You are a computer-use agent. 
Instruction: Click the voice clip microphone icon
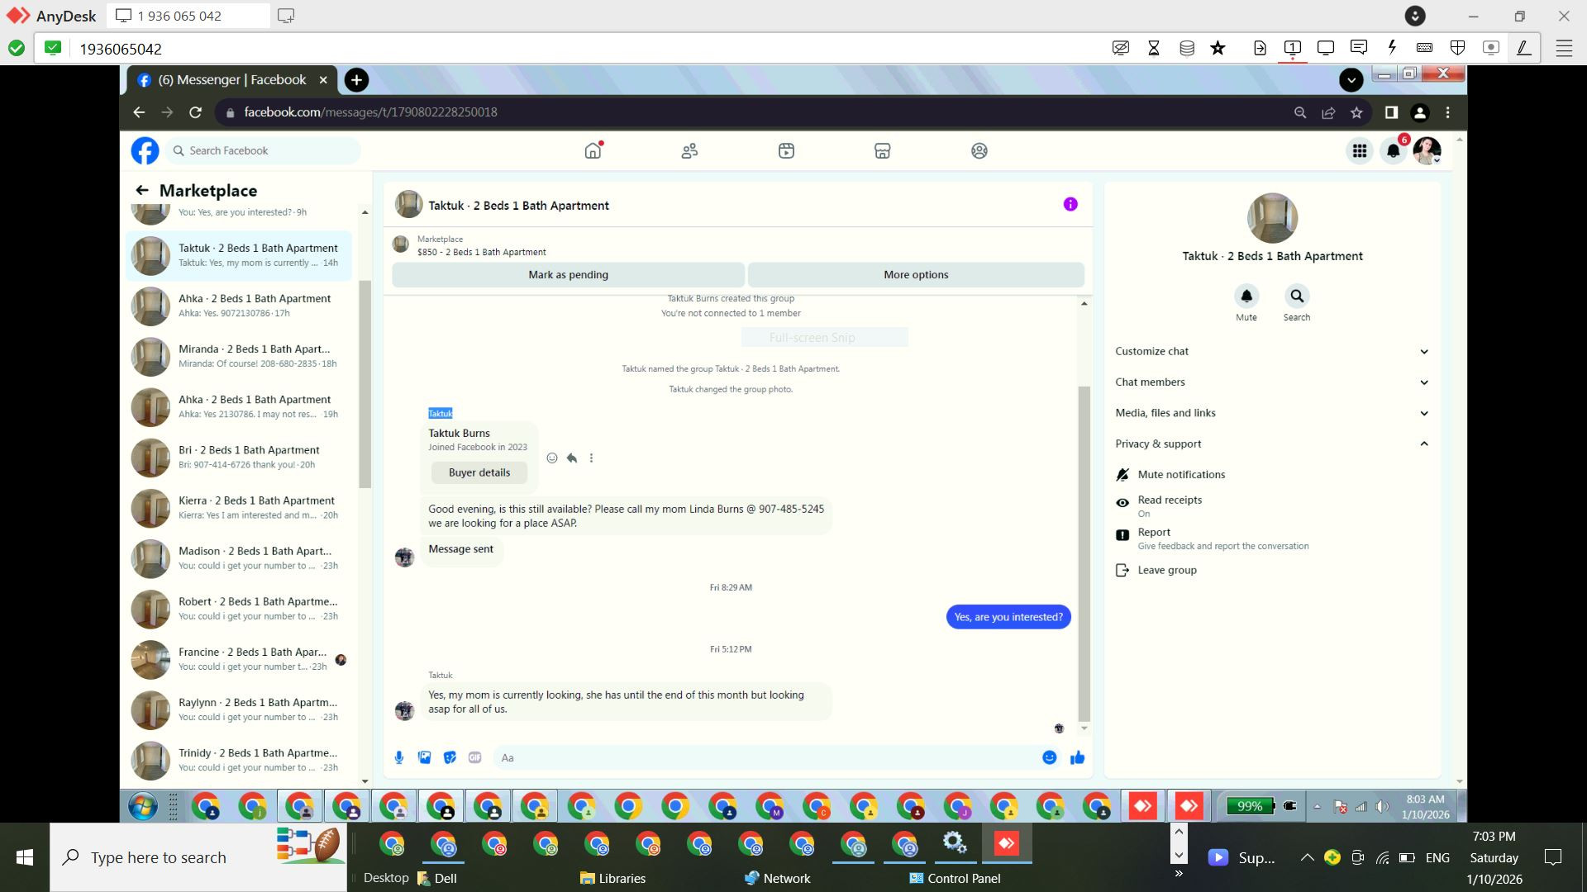399,757
